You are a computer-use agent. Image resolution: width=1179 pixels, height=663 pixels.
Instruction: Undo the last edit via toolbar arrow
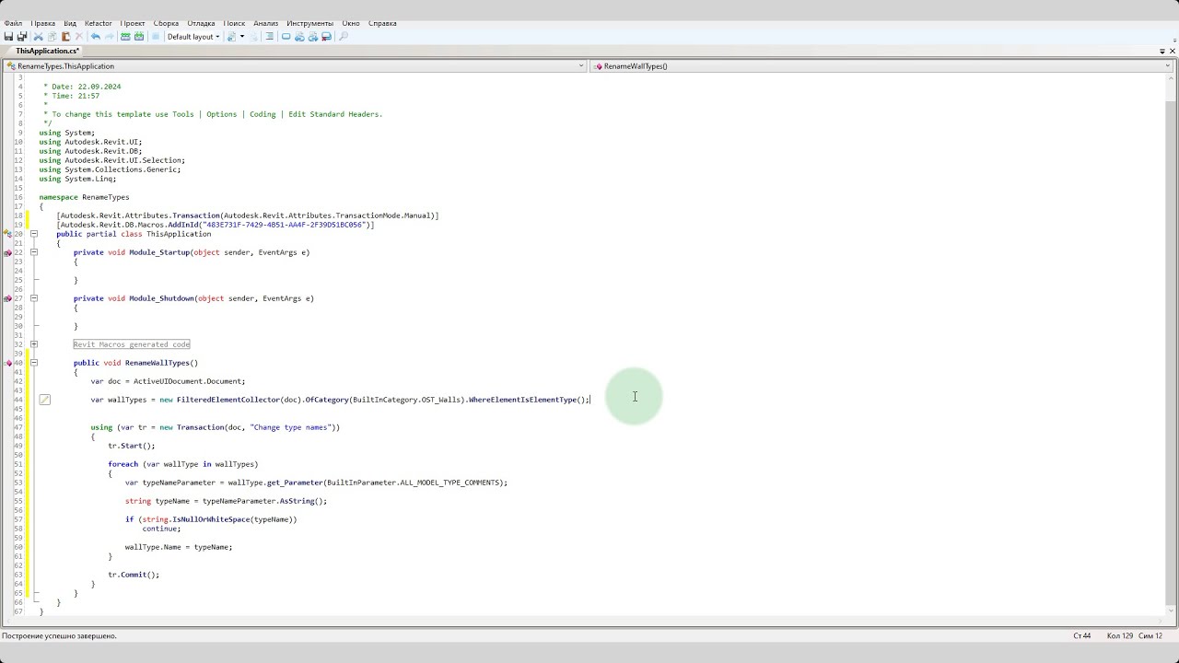(95, 37)
